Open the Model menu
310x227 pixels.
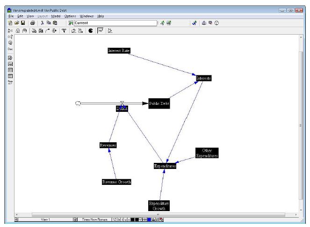tap(56, 16)
